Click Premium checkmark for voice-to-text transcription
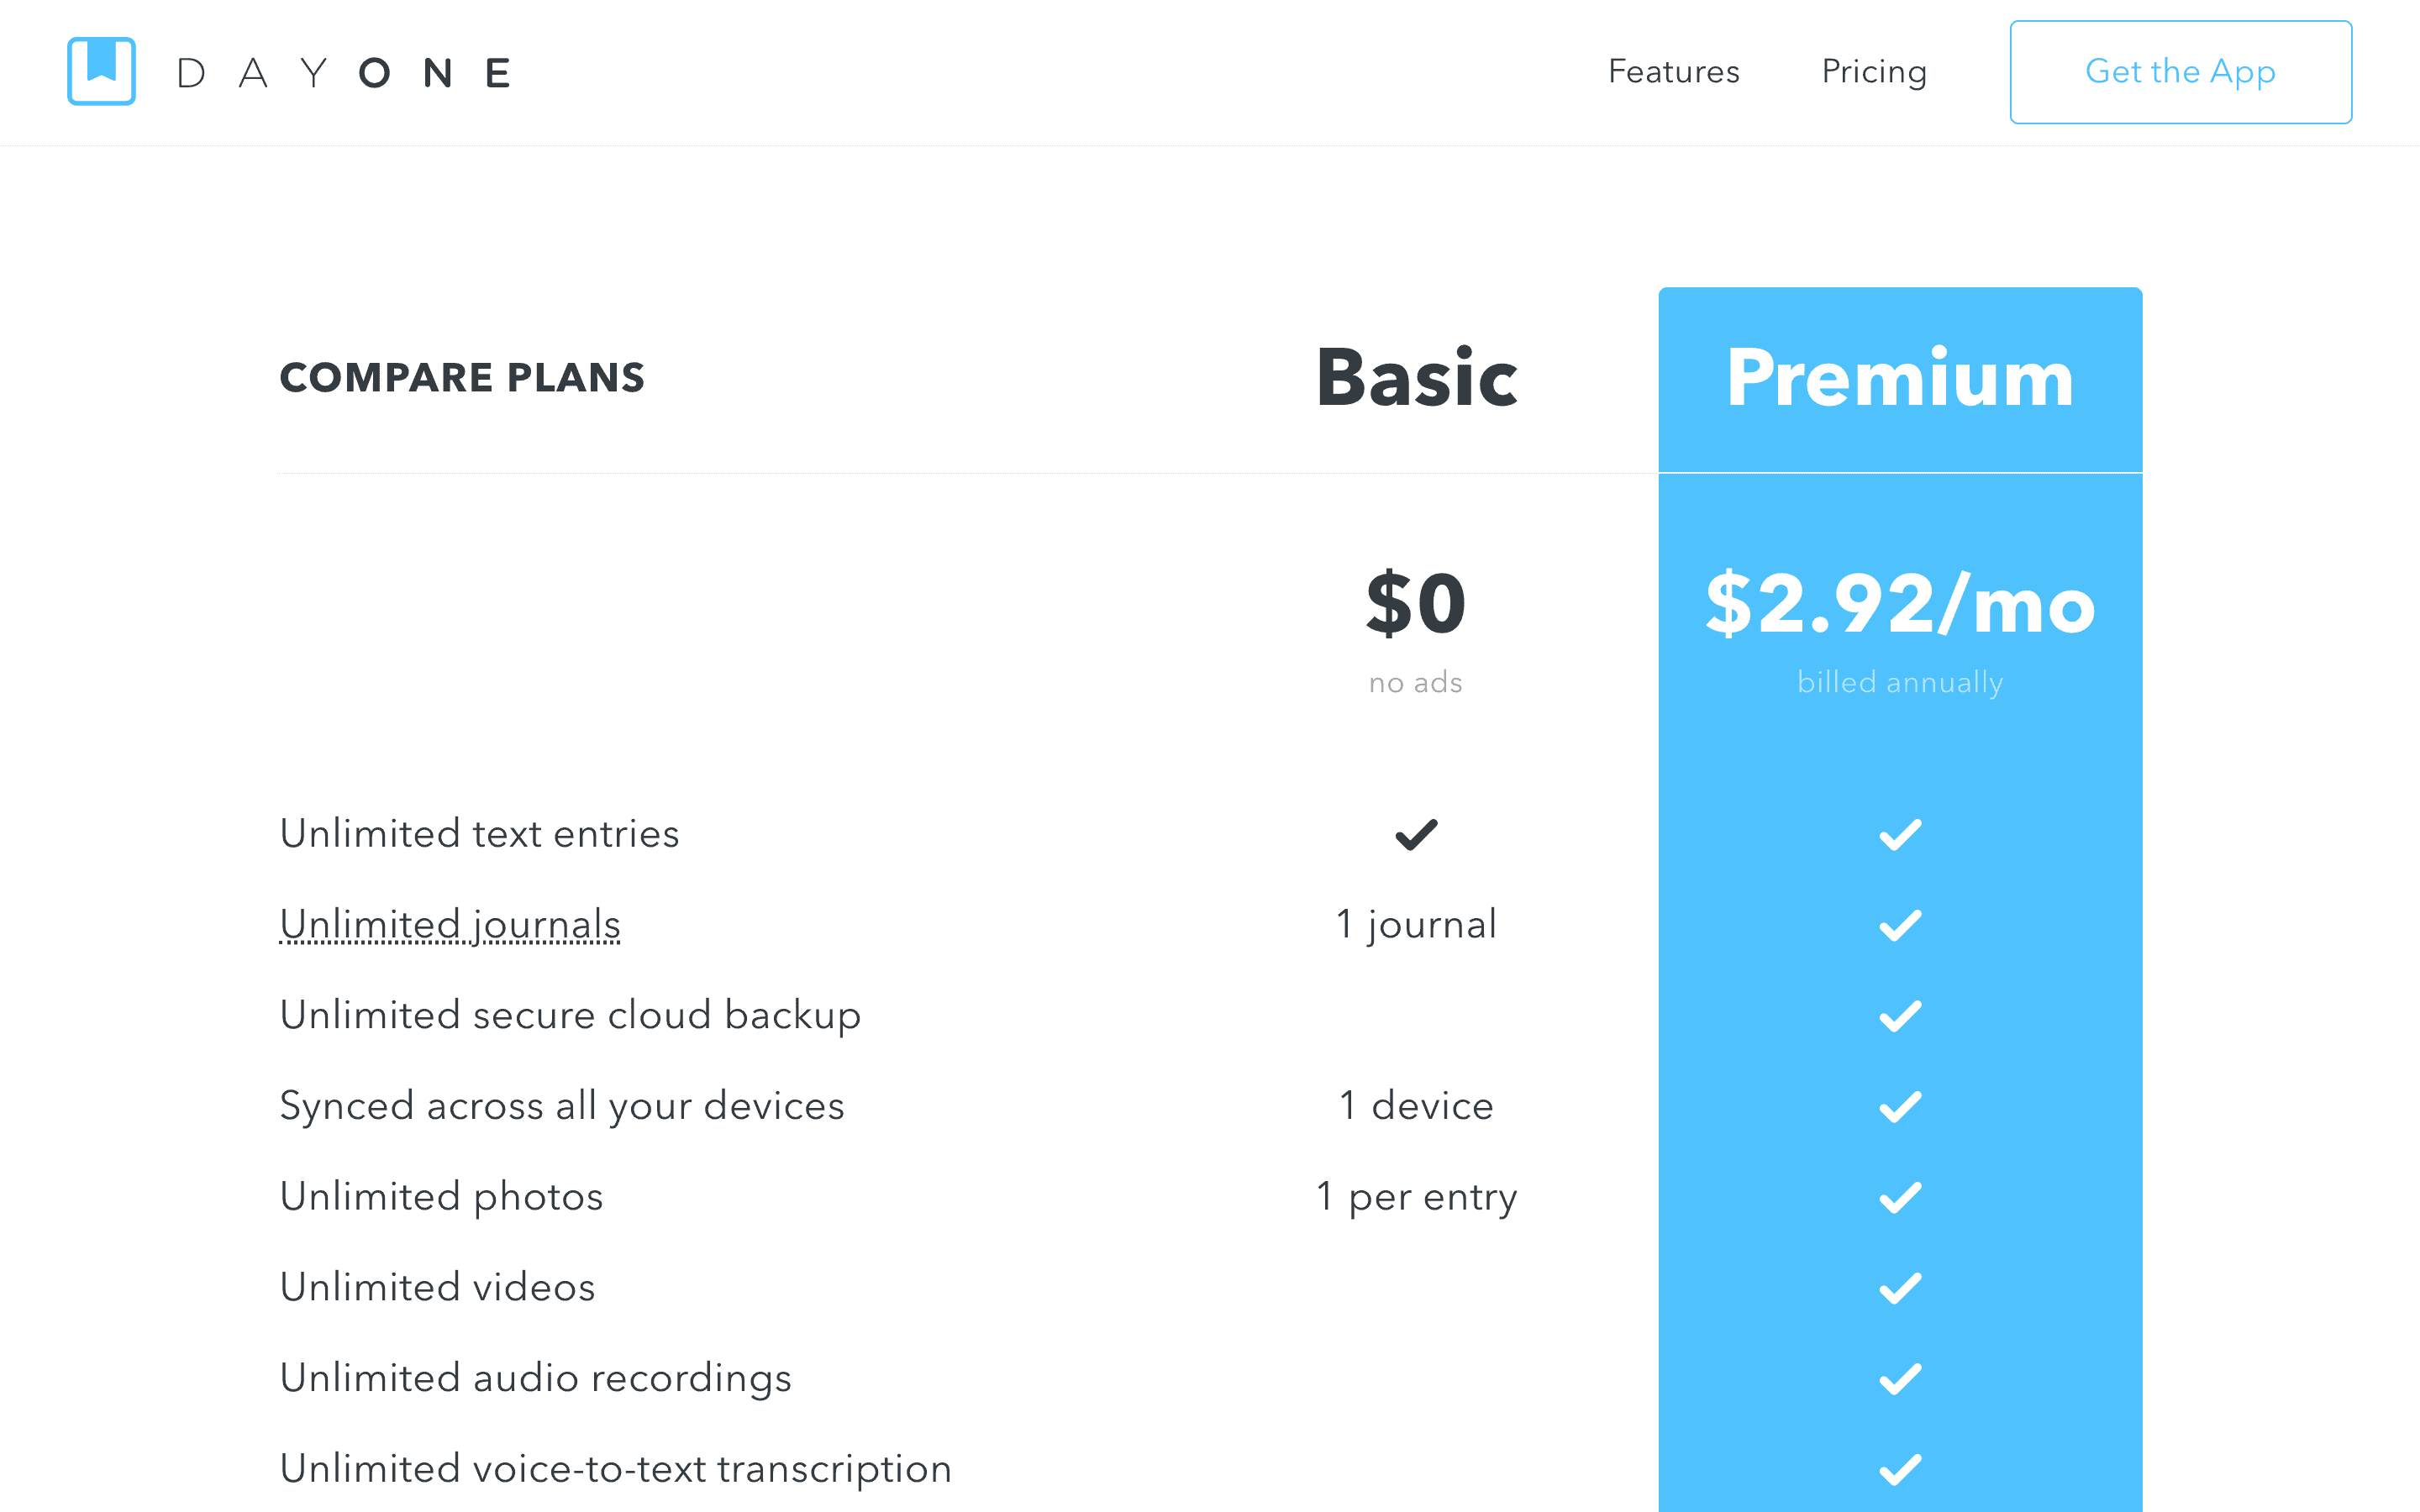The width and height of the screenshot is (2420, 1512). [1900, 1469]
